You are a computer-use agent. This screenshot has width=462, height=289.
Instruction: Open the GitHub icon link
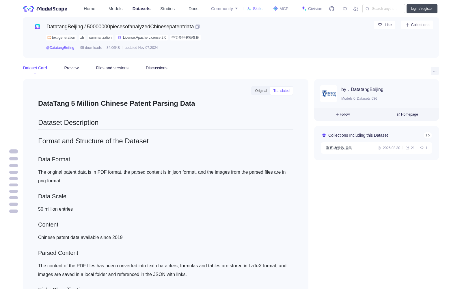tap(332, 9)
